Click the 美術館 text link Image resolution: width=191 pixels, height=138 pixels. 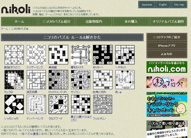click(x=53, y=67)
